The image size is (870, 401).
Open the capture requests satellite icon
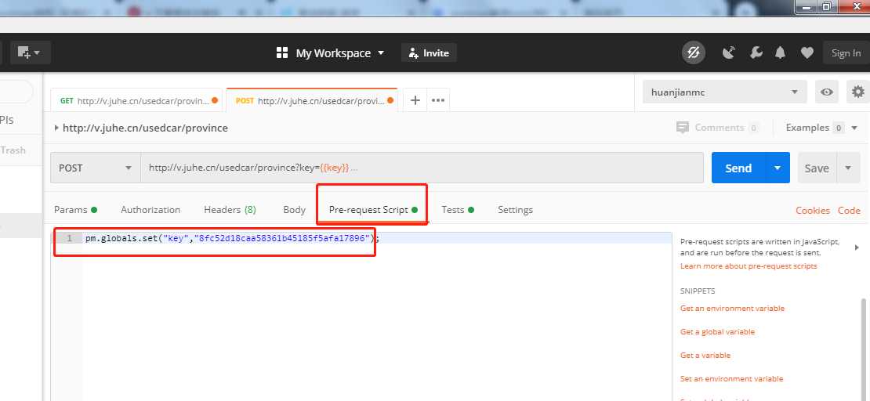click(728, 53)
